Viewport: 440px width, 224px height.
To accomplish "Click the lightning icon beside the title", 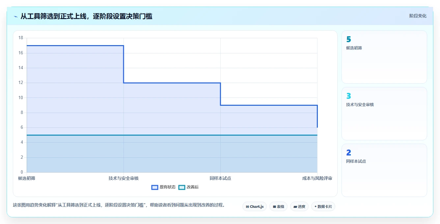I will pyautogui.click(x=15, y=16).
